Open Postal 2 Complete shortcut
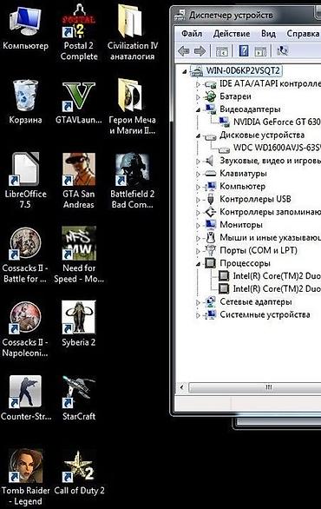The width and height of the screenshot is (321, 509). (x=79, y=31)
